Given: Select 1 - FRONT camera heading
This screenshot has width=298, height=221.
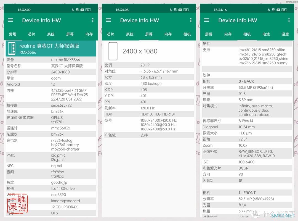Looking at the screenshot, I should (247, 193).
